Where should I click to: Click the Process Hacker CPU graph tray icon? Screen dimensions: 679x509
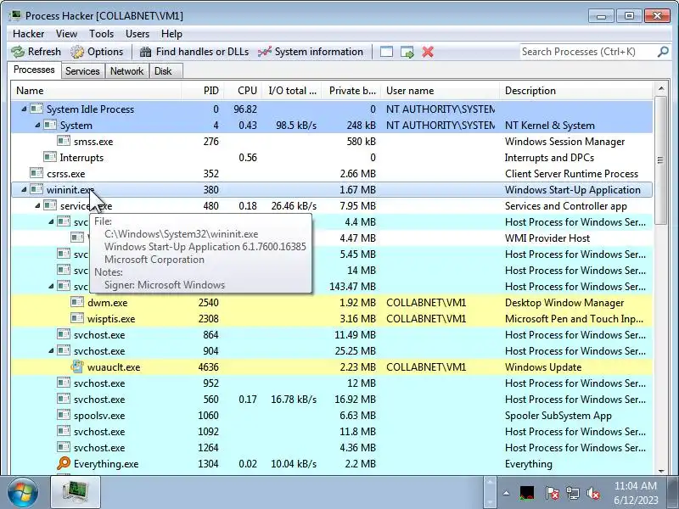526,493
